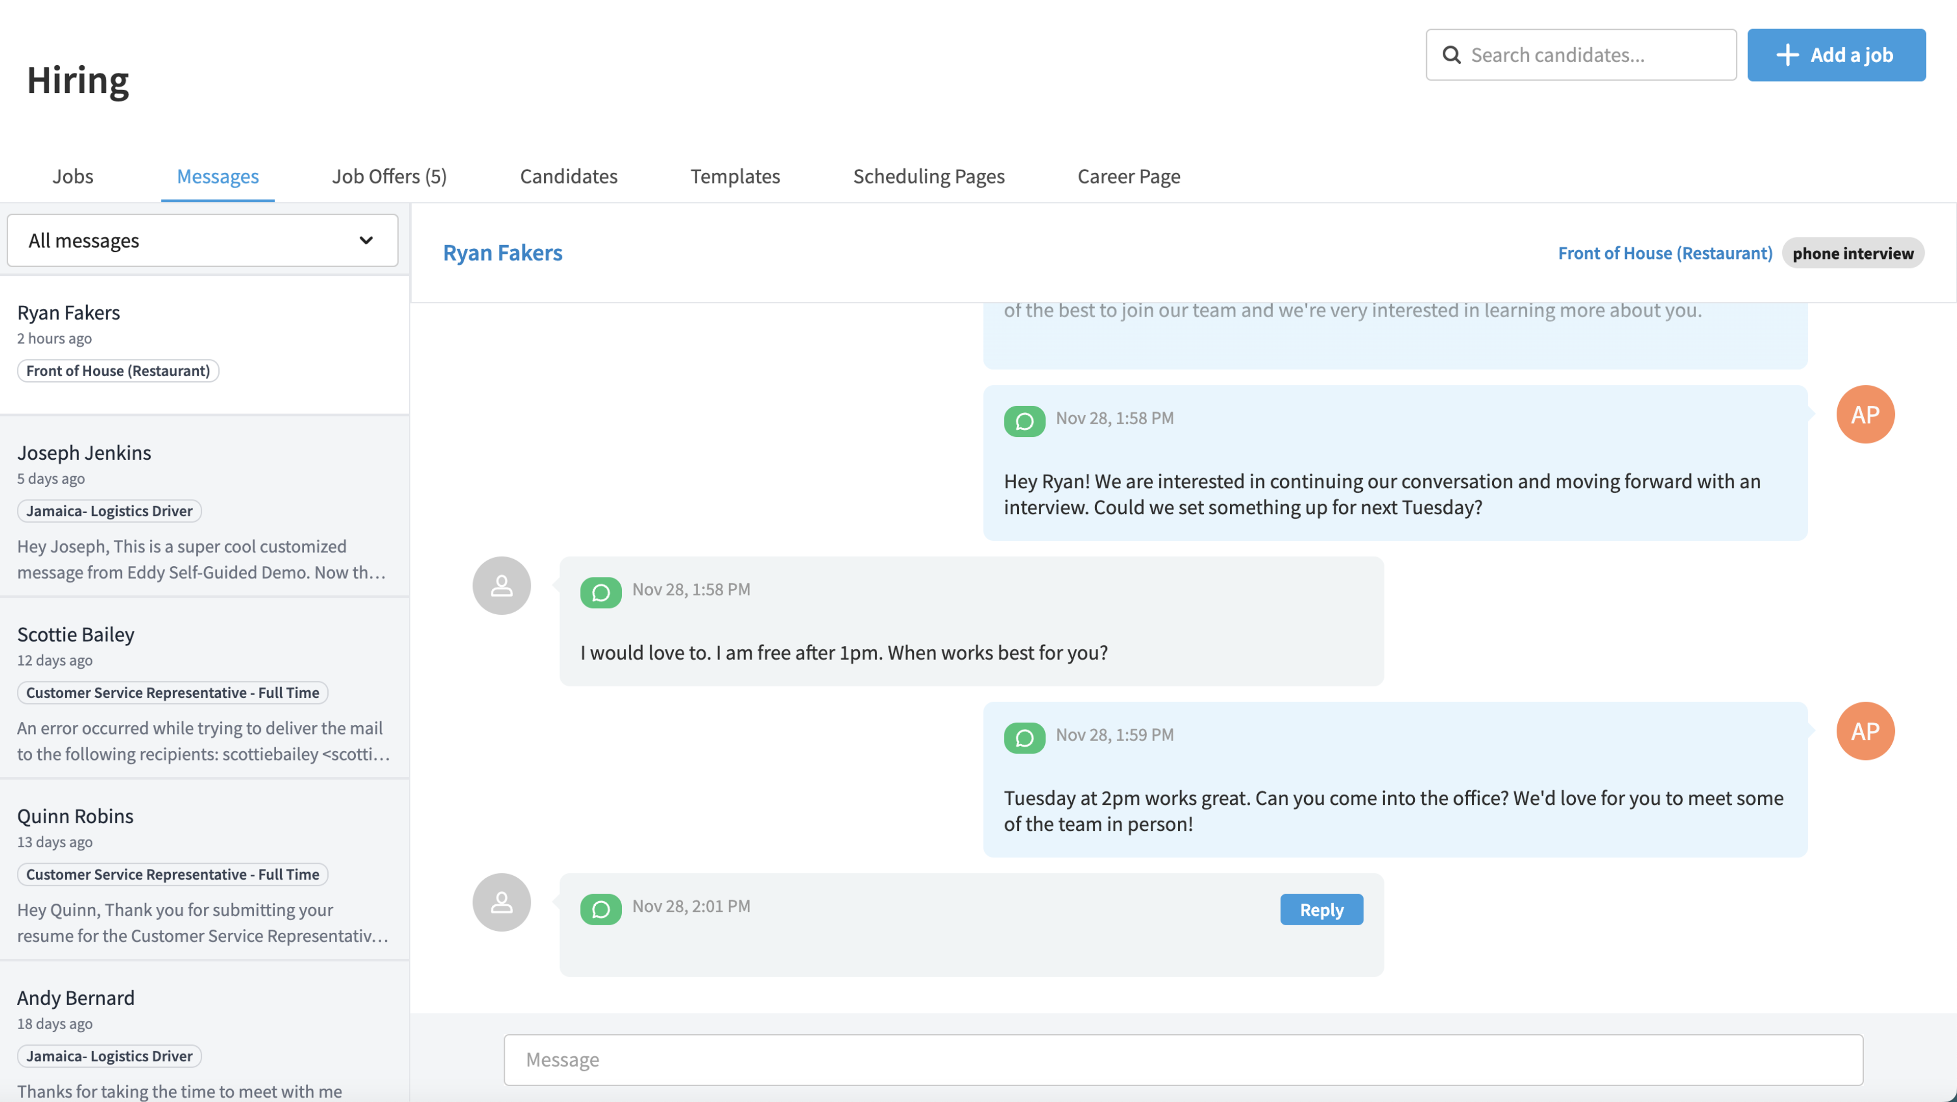Click chat icon on the 2:01 PM message

tap(601, 909)
